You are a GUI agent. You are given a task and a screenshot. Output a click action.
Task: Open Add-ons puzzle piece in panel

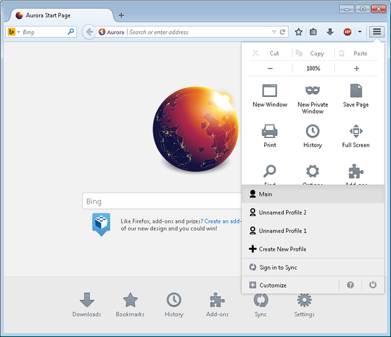click(356, 172)
